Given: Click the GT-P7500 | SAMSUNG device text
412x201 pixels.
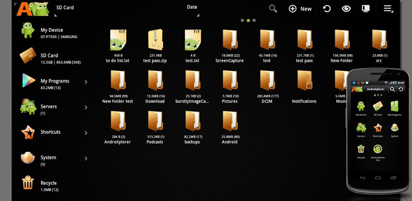Looking at the screenshot, I should [59, 37].
